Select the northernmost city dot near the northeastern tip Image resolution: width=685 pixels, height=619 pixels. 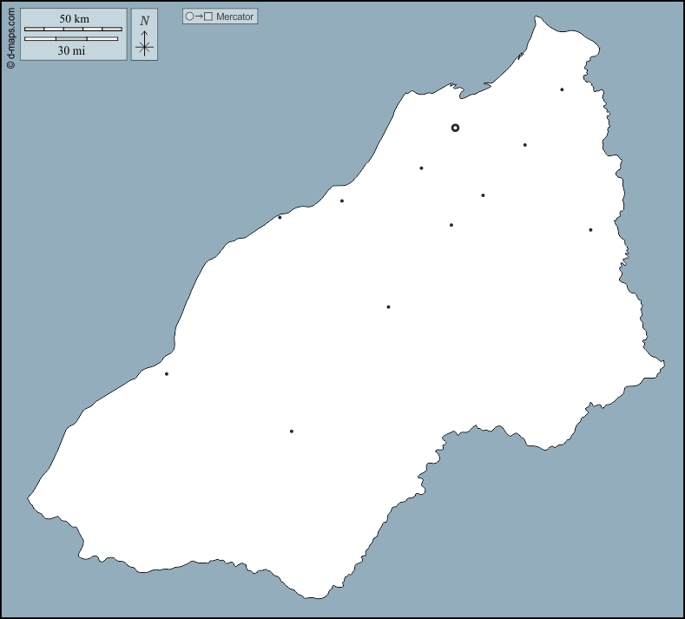point(562,89)
